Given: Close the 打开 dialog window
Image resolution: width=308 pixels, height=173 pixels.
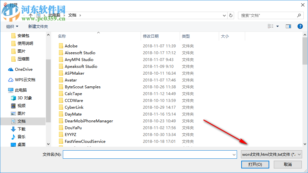Looking at the screenshot, I should pyautogui.click(x=303, y=5).
